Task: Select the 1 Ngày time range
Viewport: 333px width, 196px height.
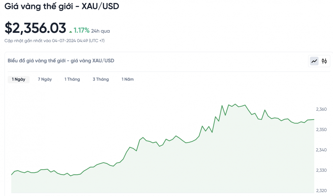Action: click(19, 79)
